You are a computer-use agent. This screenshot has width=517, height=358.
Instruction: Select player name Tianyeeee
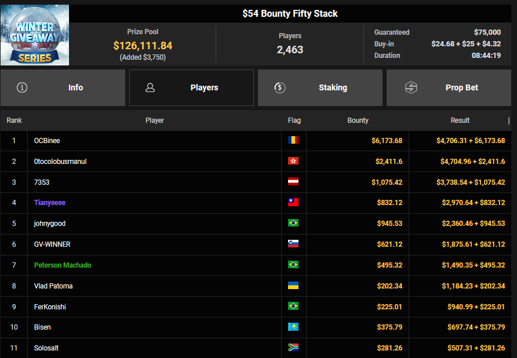50,203
